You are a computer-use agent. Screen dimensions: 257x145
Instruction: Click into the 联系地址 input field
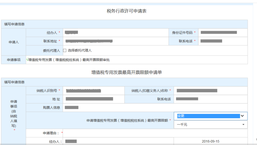(x=115, y=41)
